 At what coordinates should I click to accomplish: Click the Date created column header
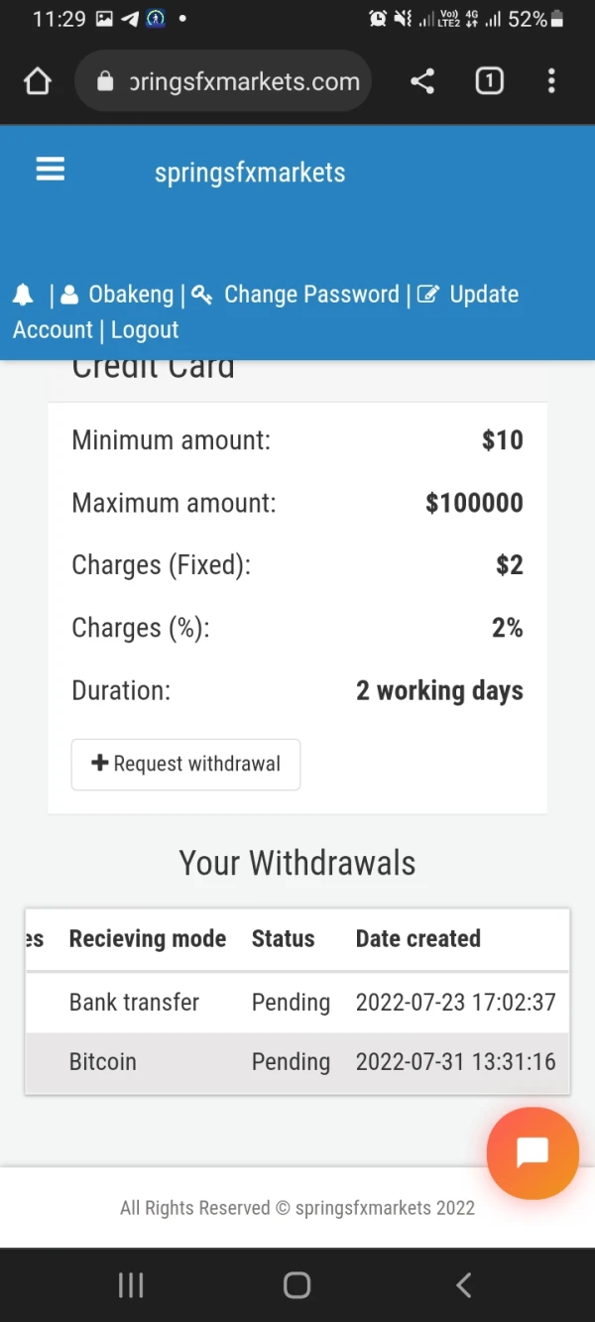417,938
